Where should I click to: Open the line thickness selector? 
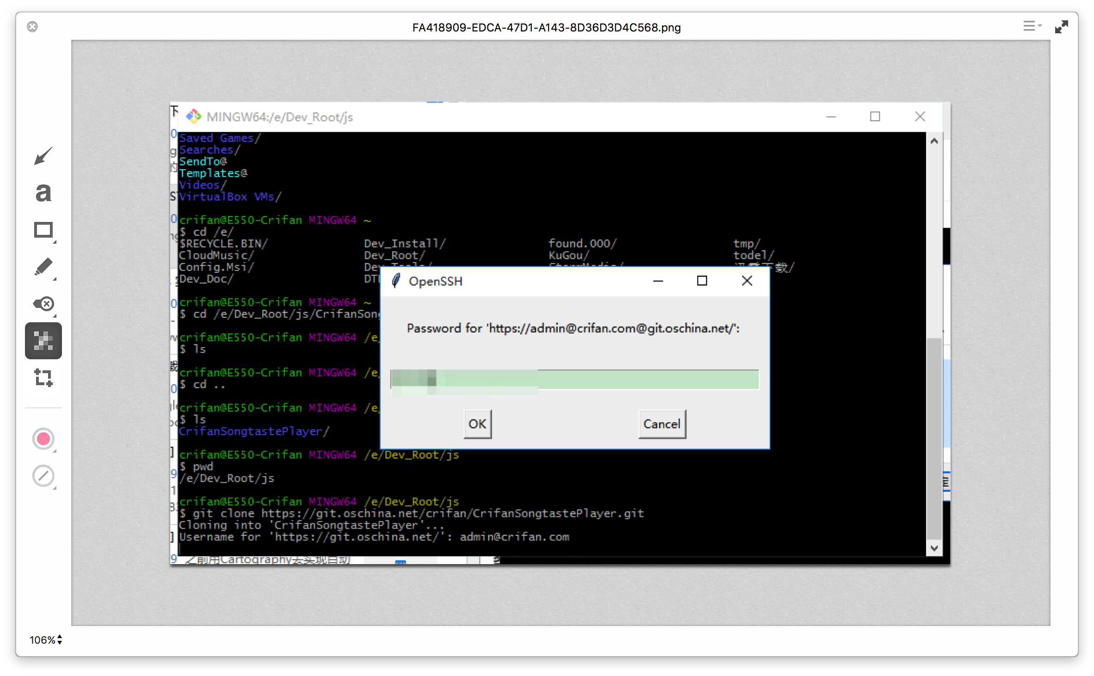click(43, 476)
